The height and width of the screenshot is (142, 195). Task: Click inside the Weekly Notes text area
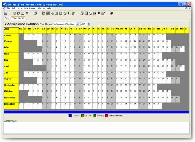[x=97, y=128]
